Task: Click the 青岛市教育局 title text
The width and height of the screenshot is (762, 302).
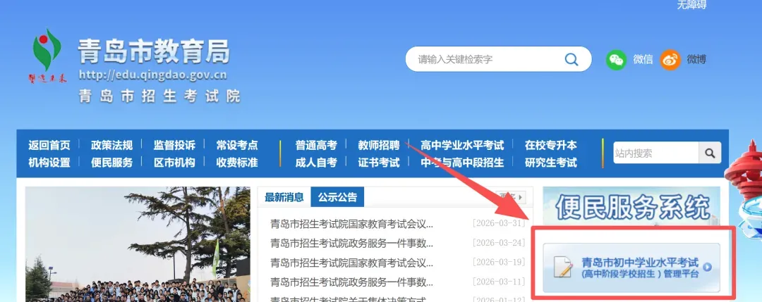Action: tap(154, 52)
